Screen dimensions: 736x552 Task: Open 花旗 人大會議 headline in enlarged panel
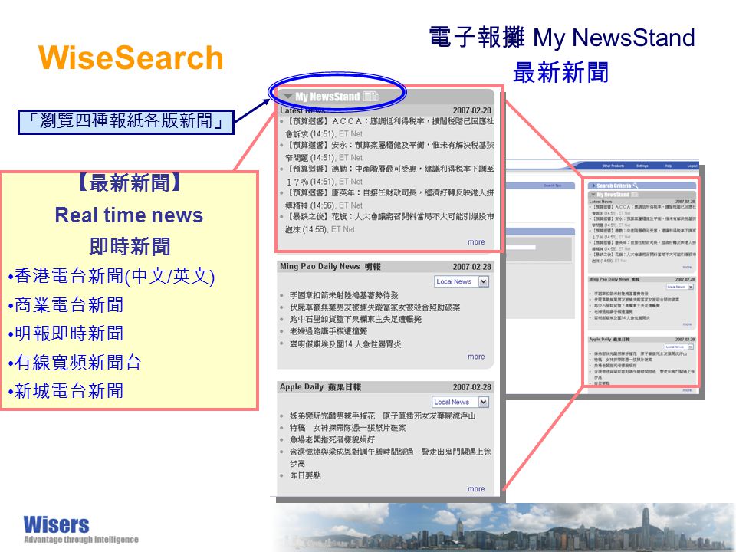[389, 223]
